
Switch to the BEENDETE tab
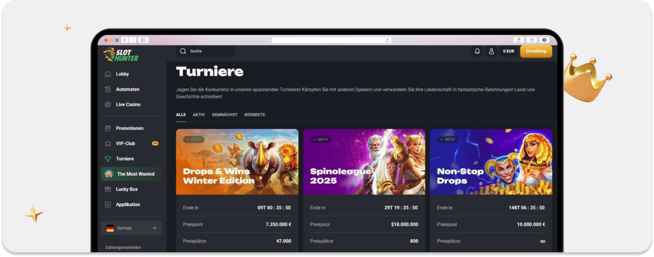(255, 115)
